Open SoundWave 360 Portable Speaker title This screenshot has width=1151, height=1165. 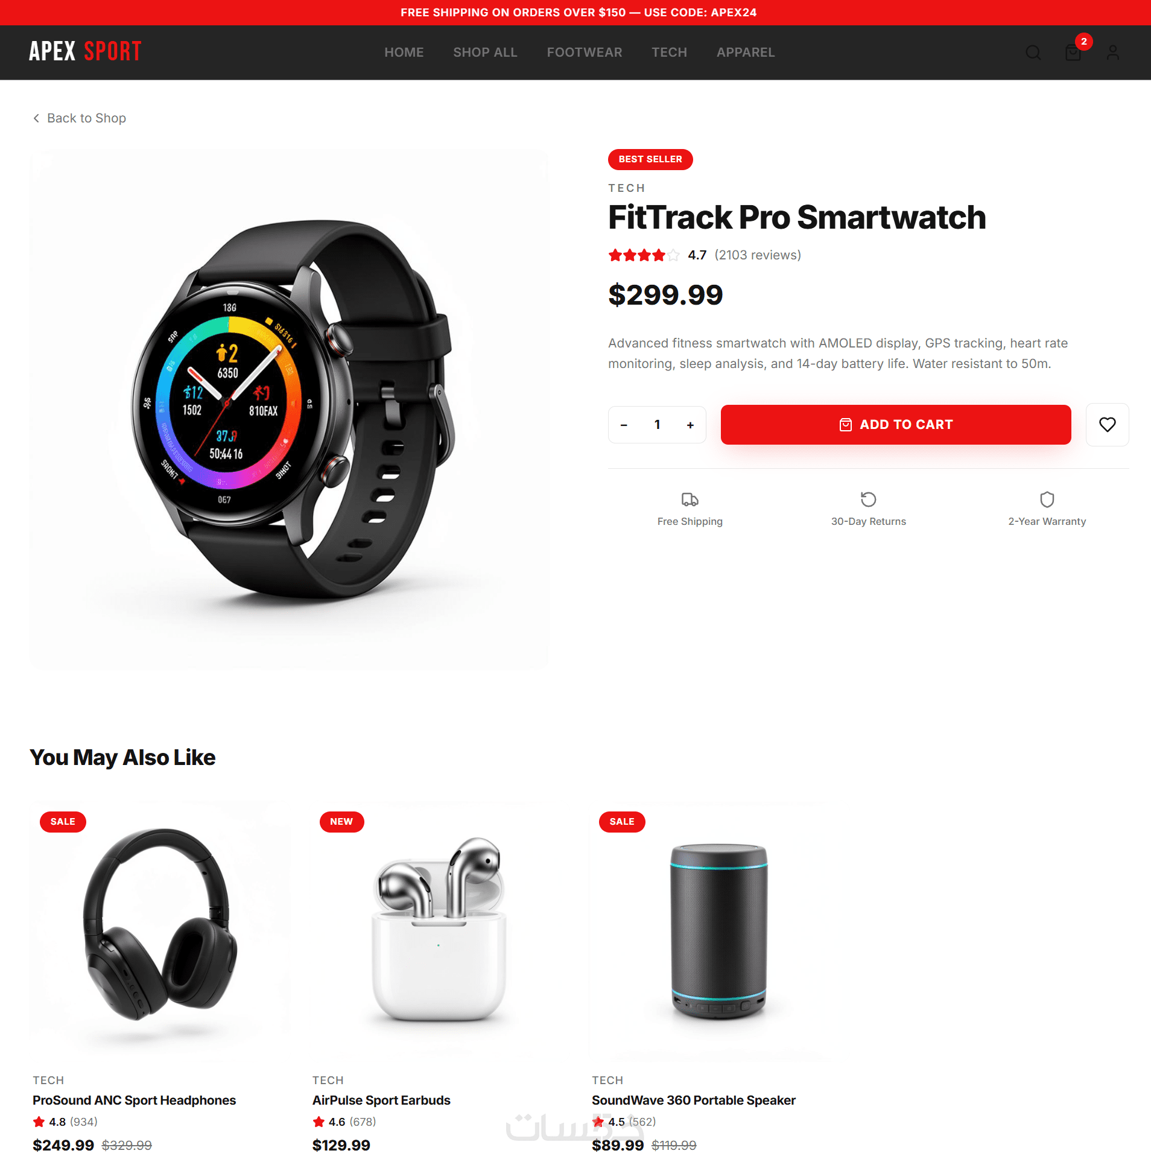click(693, 1100)
